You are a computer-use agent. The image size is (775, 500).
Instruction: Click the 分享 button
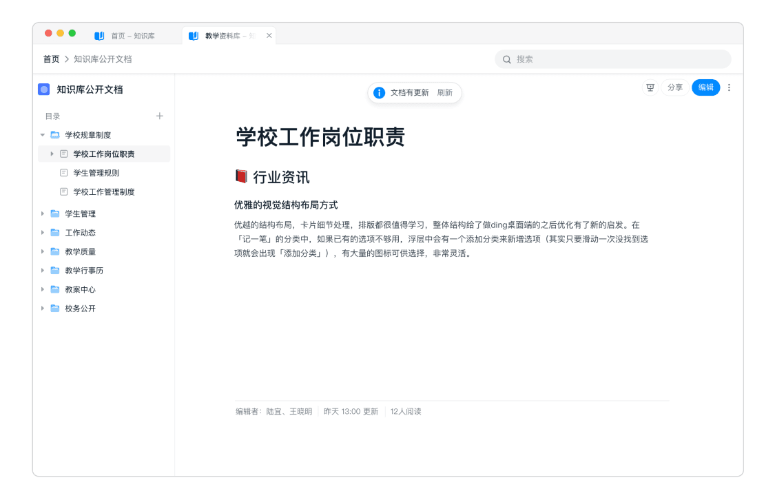(x=675, y=87)
